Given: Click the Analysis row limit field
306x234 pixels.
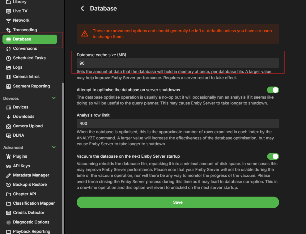Looking at the screenshot, I should pos(178,123).
